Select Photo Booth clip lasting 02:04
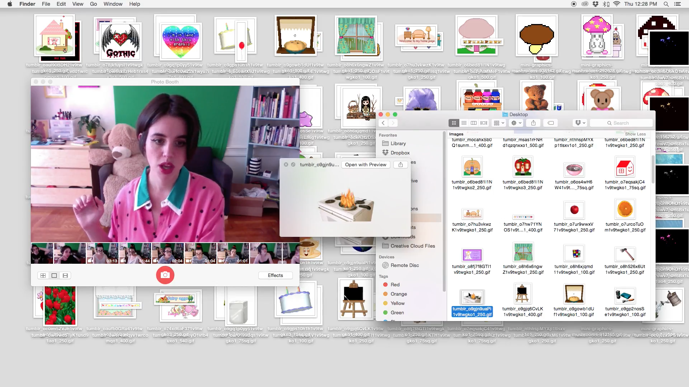 tap(168, 253)
